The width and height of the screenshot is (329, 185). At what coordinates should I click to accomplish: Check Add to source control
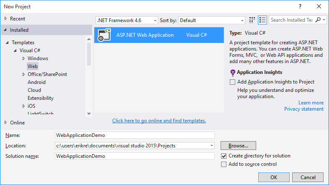(224, 165)
